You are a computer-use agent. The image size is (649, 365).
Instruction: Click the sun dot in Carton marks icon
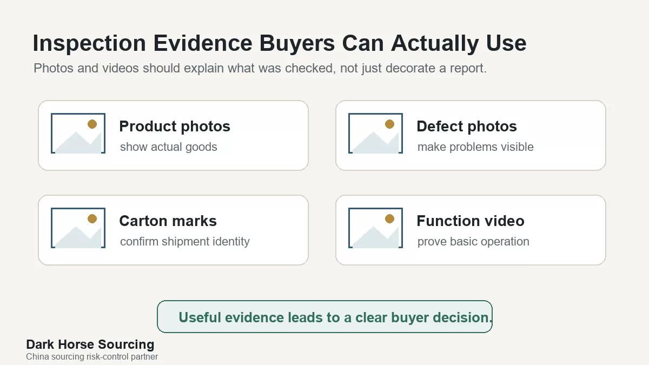[x=92, y=218]
